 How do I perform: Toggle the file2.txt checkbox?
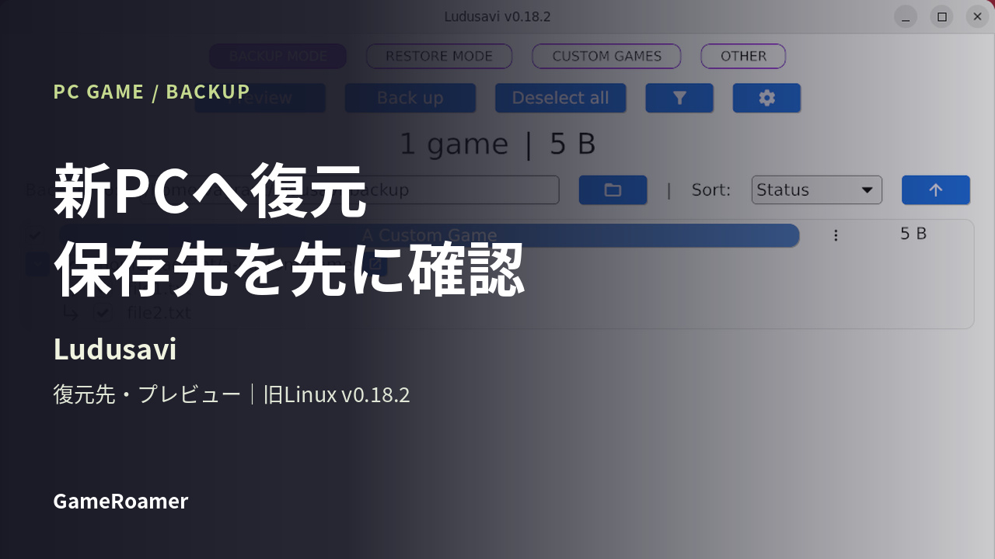(103, 313)
